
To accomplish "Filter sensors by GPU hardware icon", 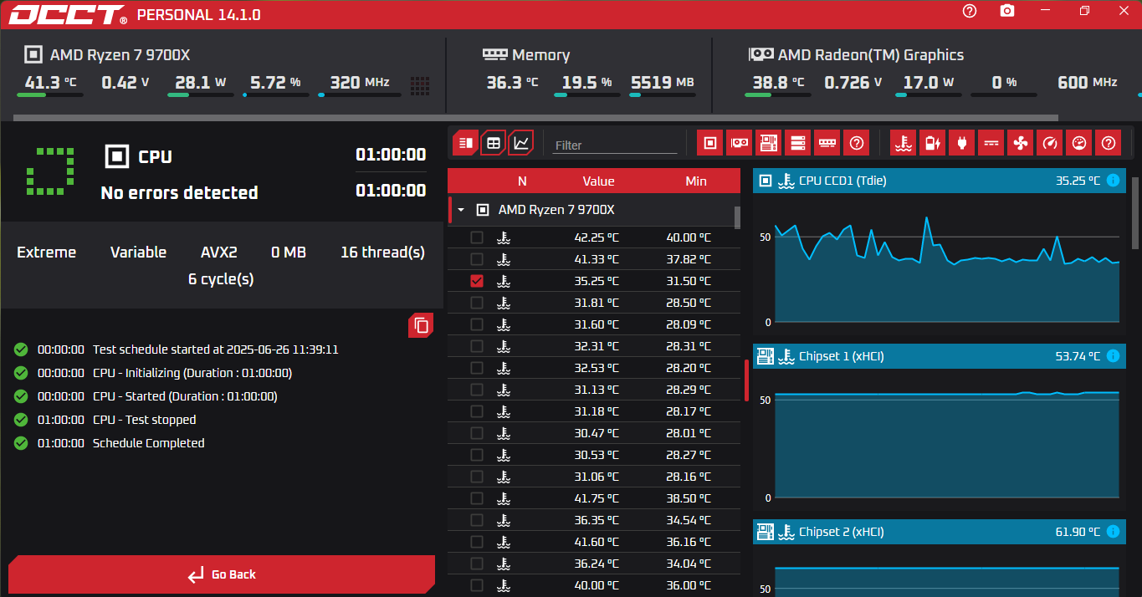I will [740, 143].
